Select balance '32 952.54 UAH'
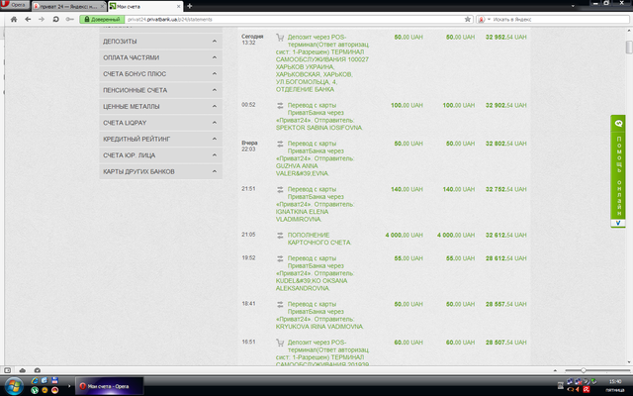 (x=505, y=37)
